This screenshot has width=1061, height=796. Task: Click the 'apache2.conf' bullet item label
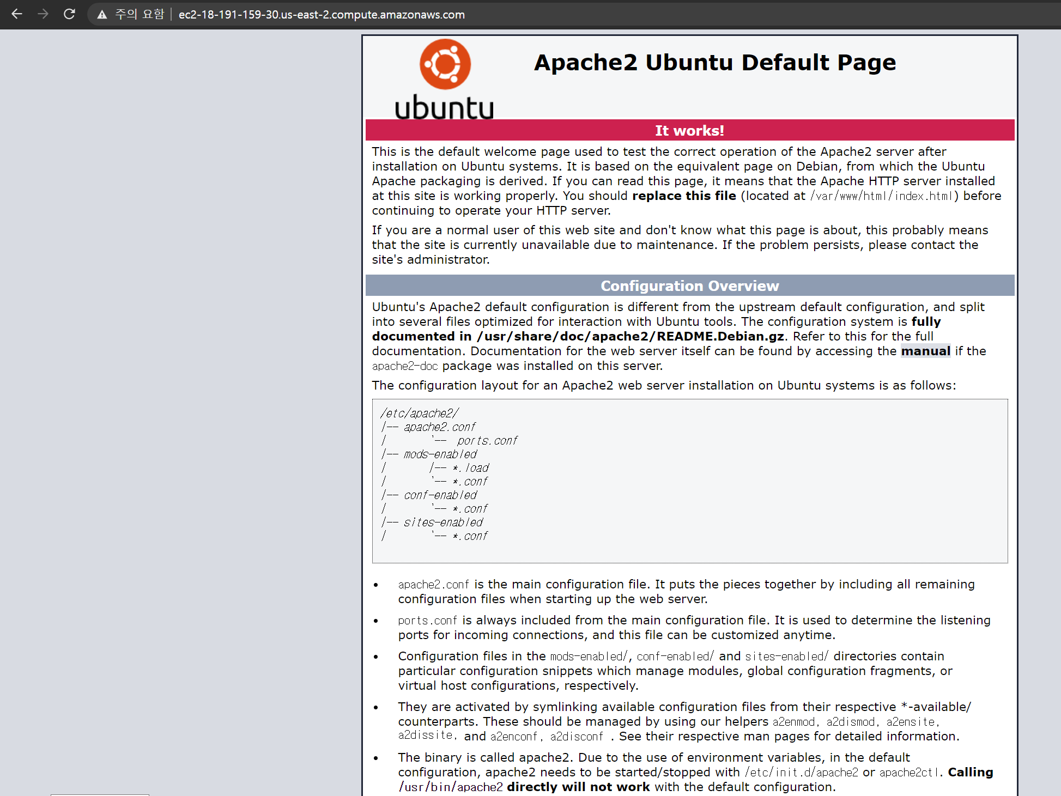(x=433, y=585)
